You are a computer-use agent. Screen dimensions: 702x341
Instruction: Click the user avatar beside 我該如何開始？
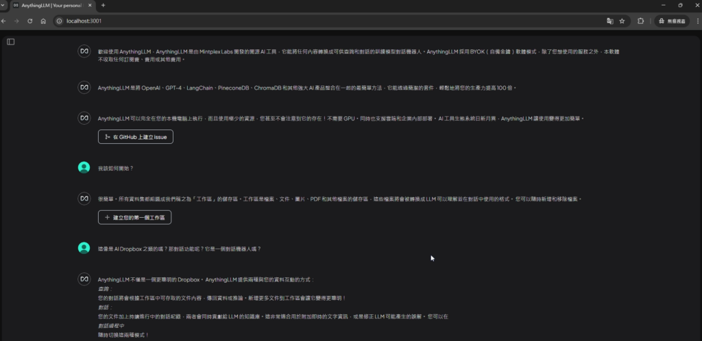[x=84, y=168]
